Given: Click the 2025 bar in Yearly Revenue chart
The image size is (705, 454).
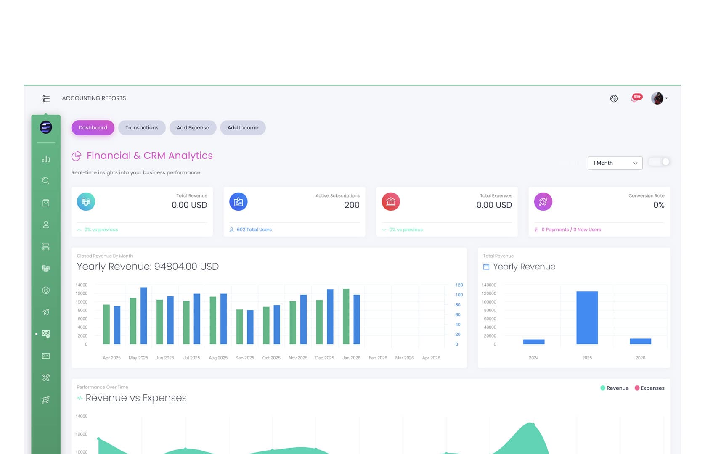Looking at the screenshot, I should (587, 318).
